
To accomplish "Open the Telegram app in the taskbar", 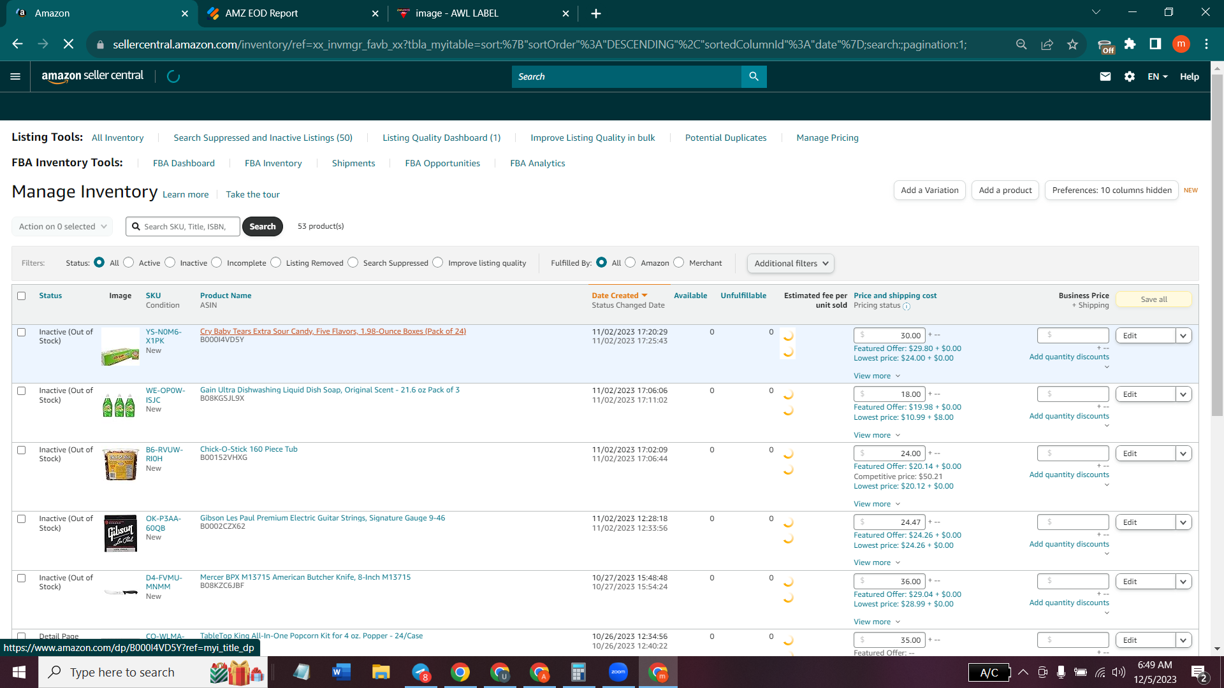I will click(x=421, y=672).
